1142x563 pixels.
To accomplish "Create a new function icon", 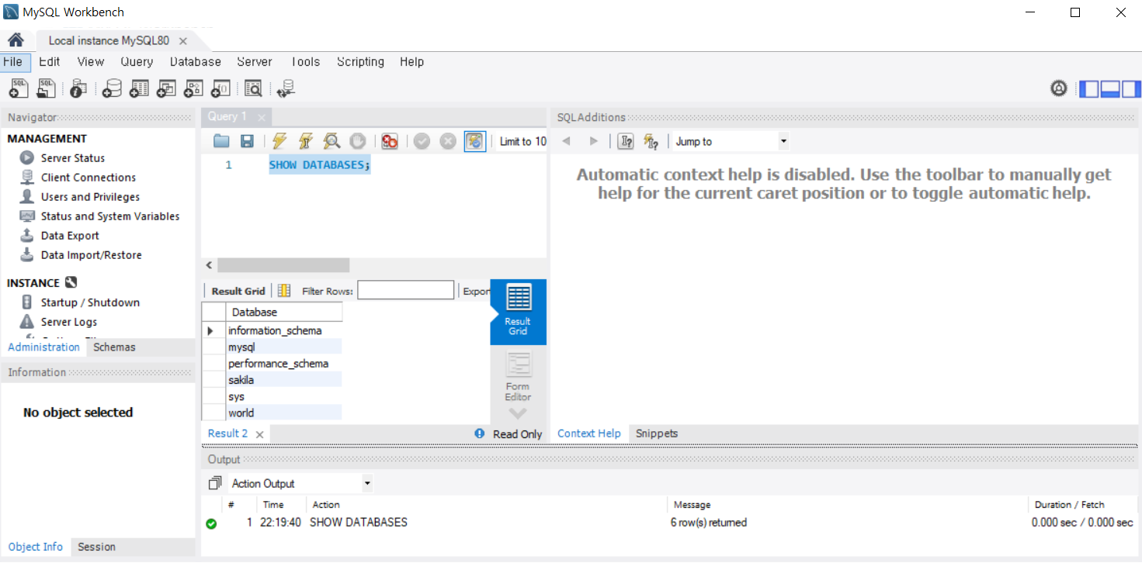I will 220,88.
